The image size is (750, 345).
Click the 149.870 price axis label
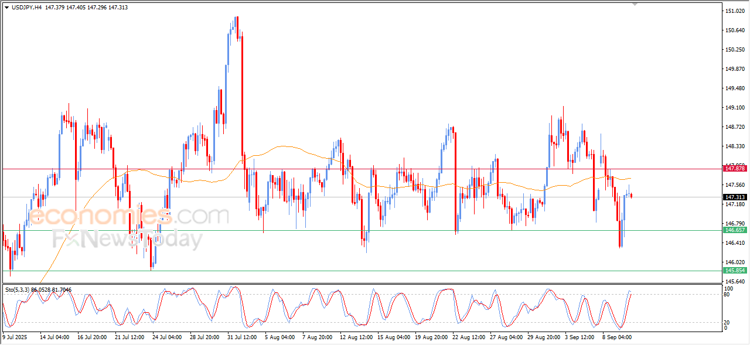[735, 69]
